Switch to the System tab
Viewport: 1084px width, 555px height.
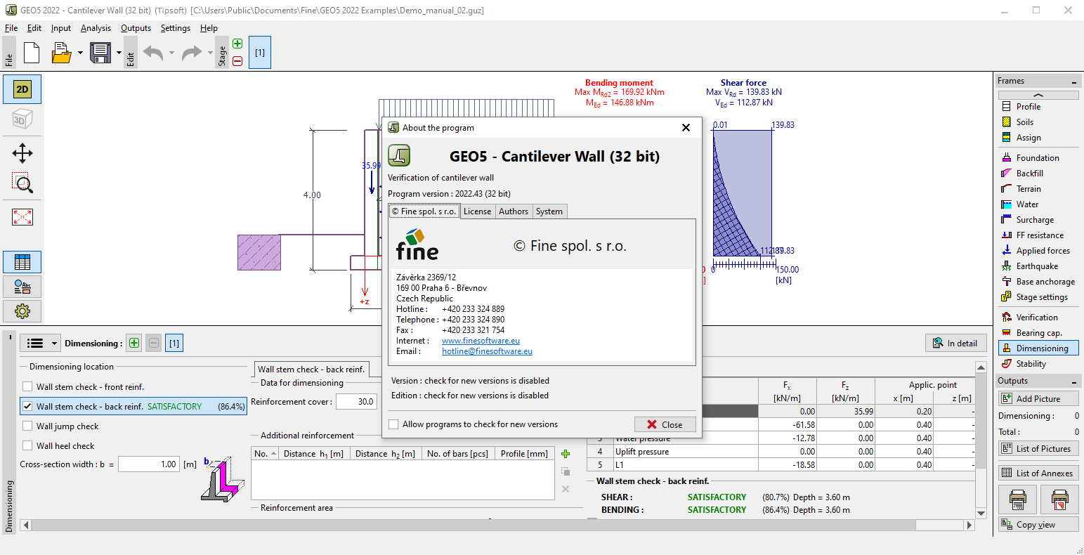click(x=549, y=211)
